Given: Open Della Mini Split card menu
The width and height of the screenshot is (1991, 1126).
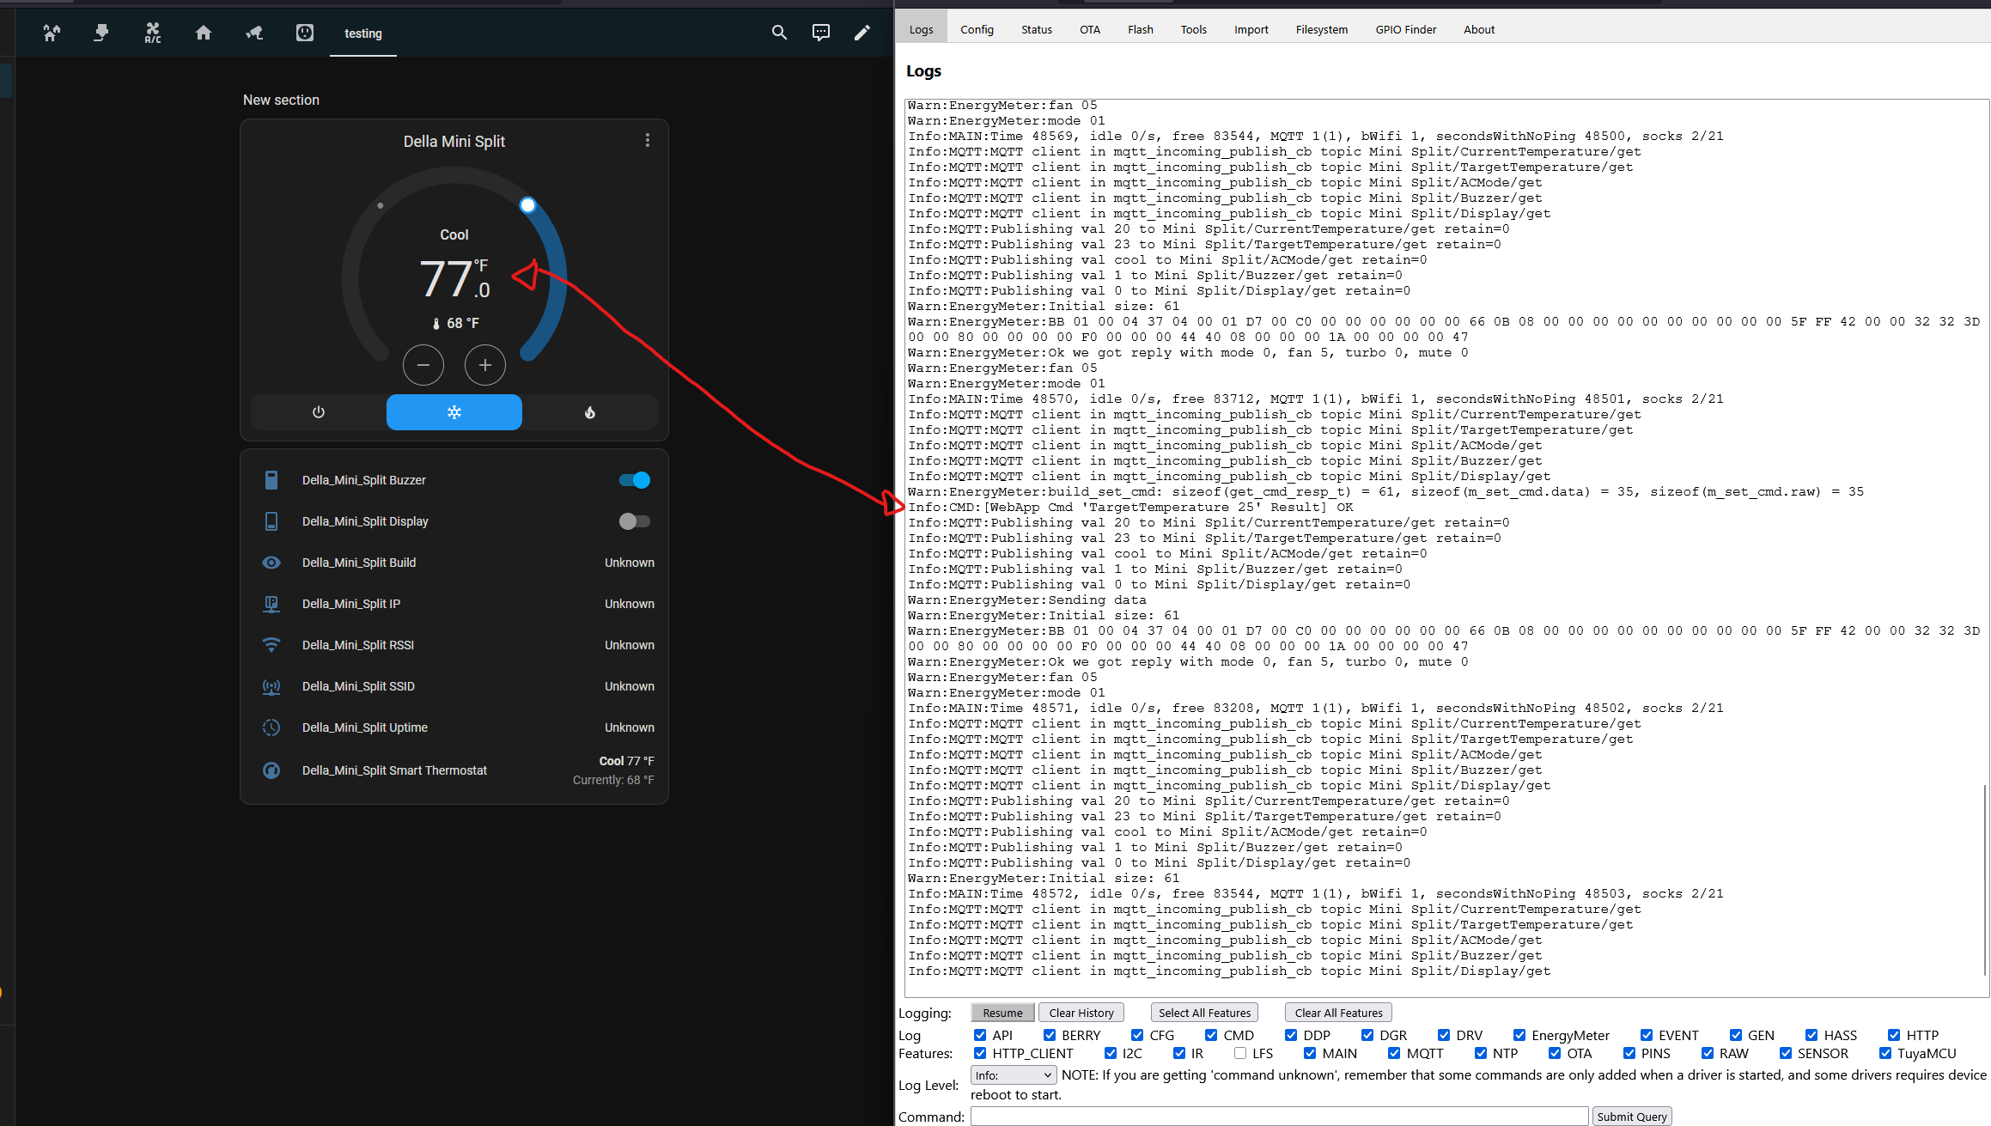Looking at the screenshot, I should point(647,140).
